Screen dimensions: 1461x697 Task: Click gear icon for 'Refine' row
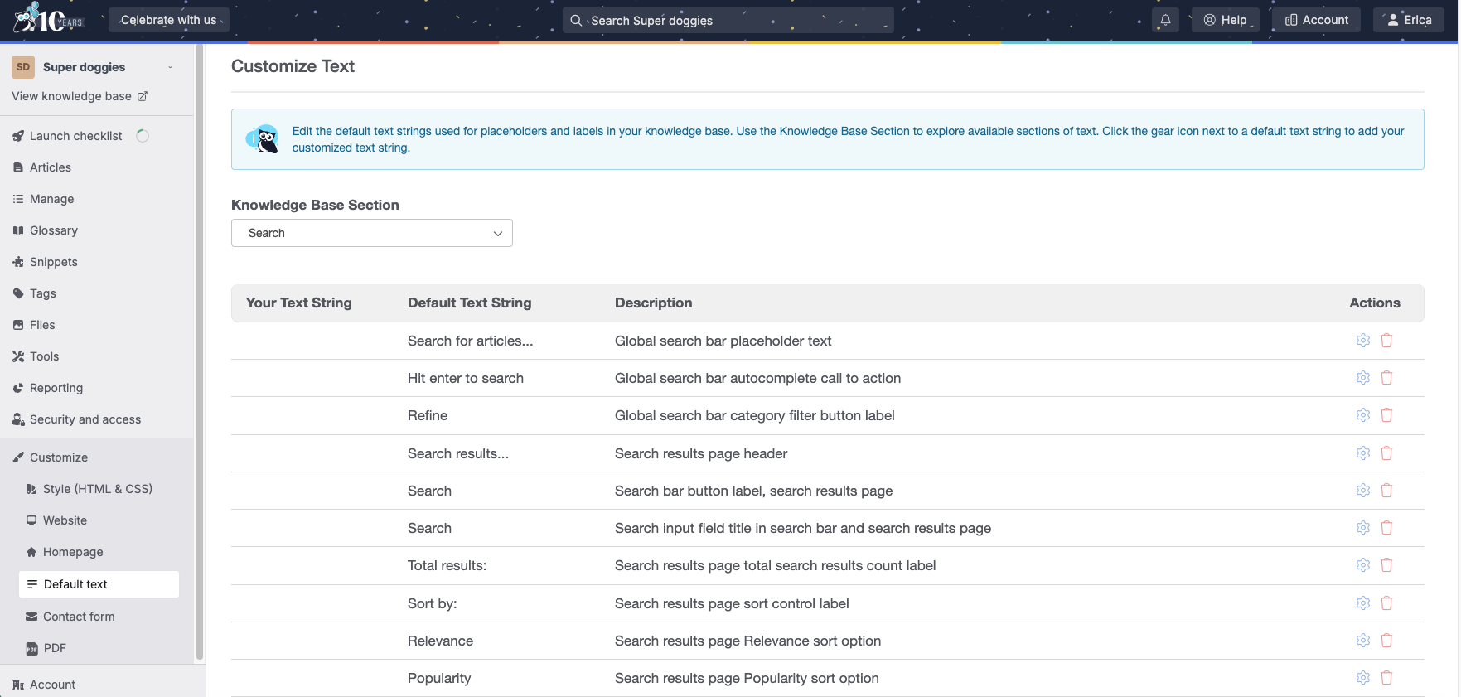[1363, 415]
